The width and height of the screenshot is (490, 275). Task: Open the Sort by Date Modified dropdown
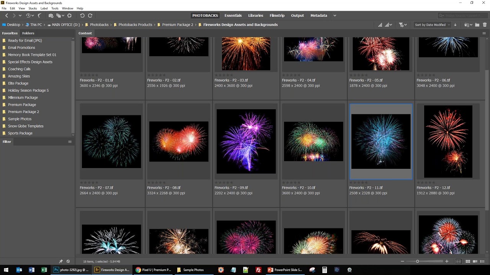click(432, 25)
